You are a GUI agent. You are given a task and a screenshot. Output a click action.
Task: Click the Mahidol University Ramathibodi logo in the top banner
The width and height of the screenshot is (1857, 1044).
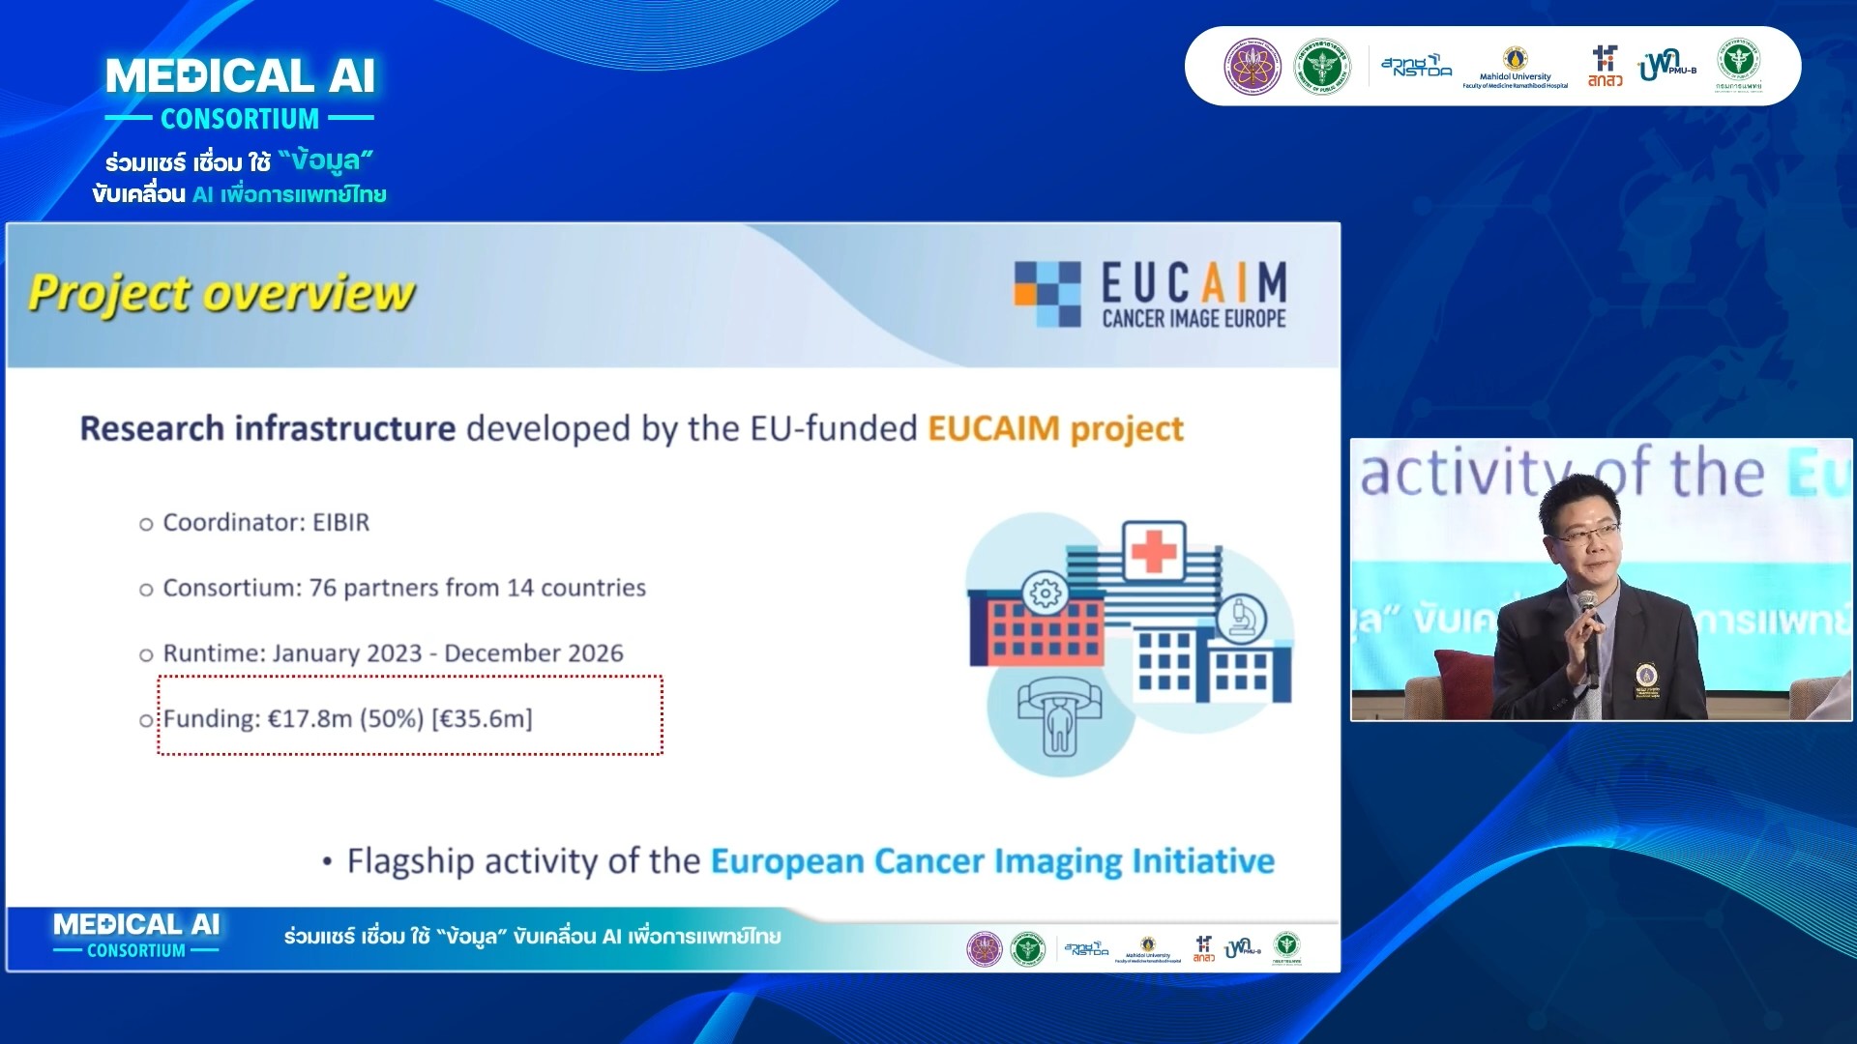tap(1515, 68)
